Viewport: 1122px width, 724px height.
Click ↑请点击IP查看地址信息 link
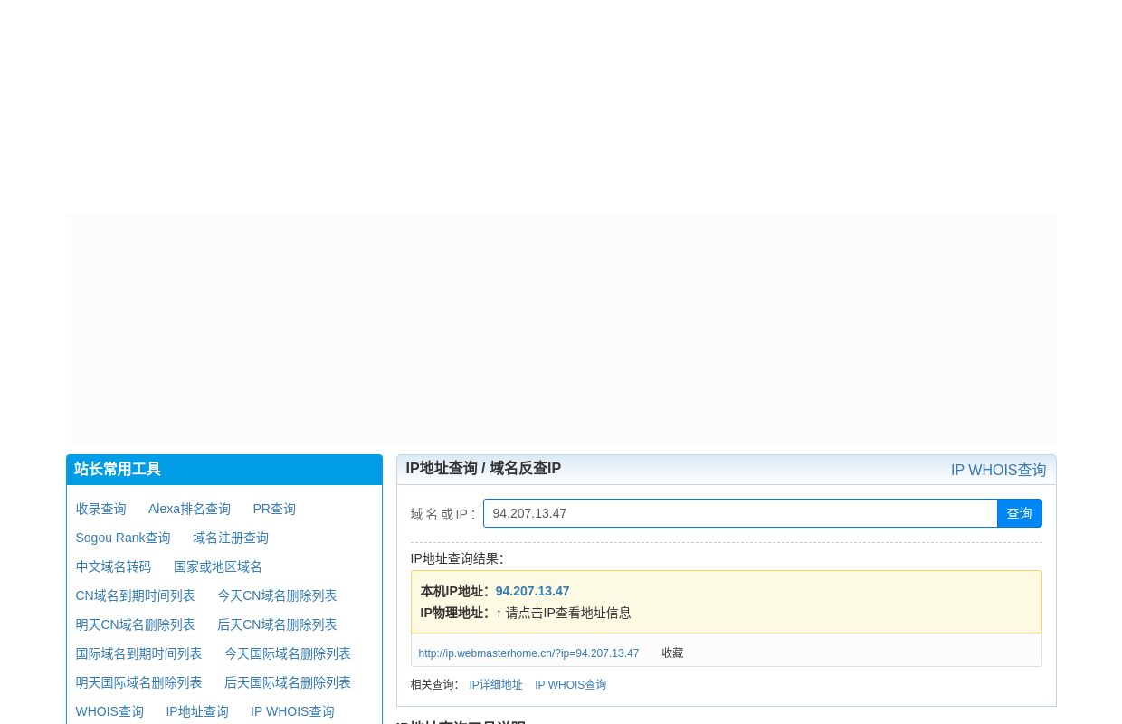coord(562,613)
